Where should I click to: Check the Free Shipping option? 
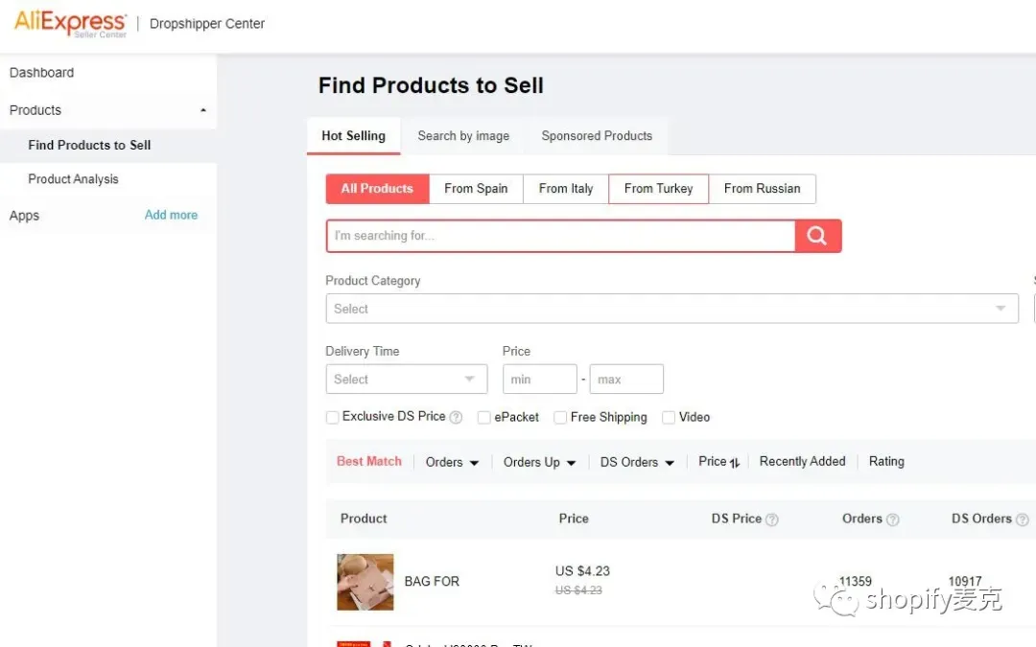coord(560,417)
